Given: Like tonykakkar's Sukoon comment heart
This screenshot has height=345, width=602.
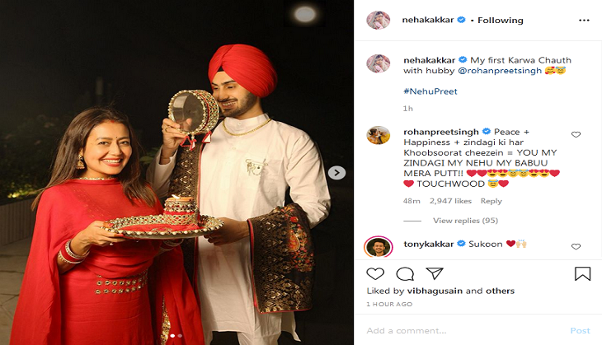Looking at the screenshot, I should click(576, 246).
